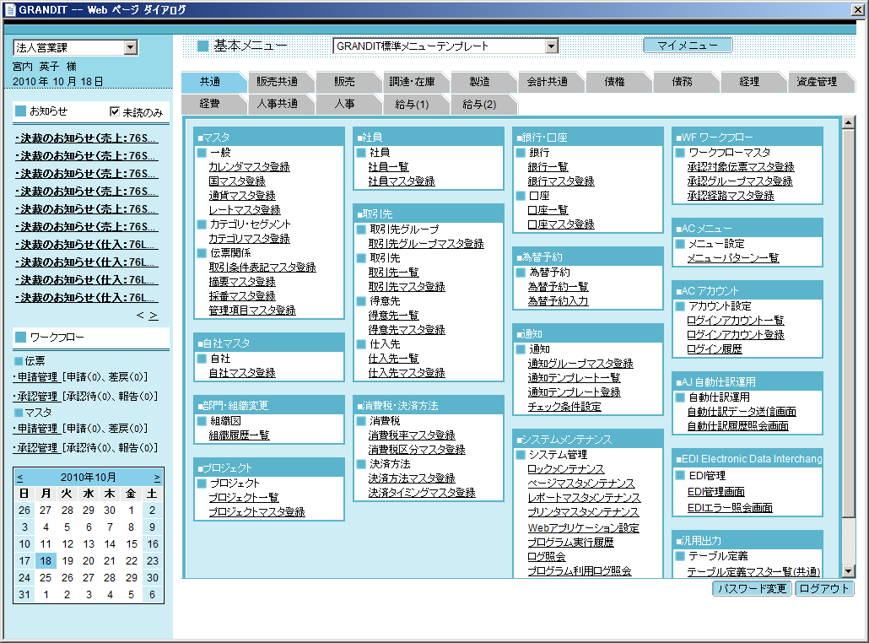Image resolution: width=869 pixels, height=643 pixels.
Task: Click the square bullet beside アカウント設定
Action: (681, 306)
